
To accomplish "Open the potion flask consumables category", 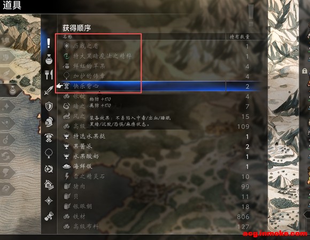I will point(49,59).
